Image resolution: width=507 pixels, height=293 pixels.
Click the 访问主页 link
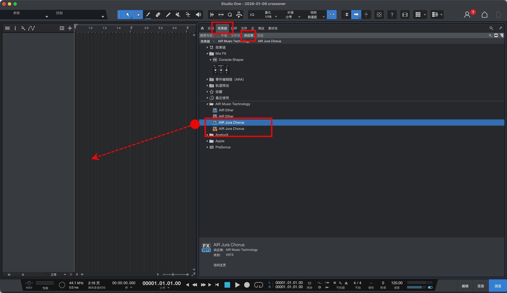click(219, 265)
